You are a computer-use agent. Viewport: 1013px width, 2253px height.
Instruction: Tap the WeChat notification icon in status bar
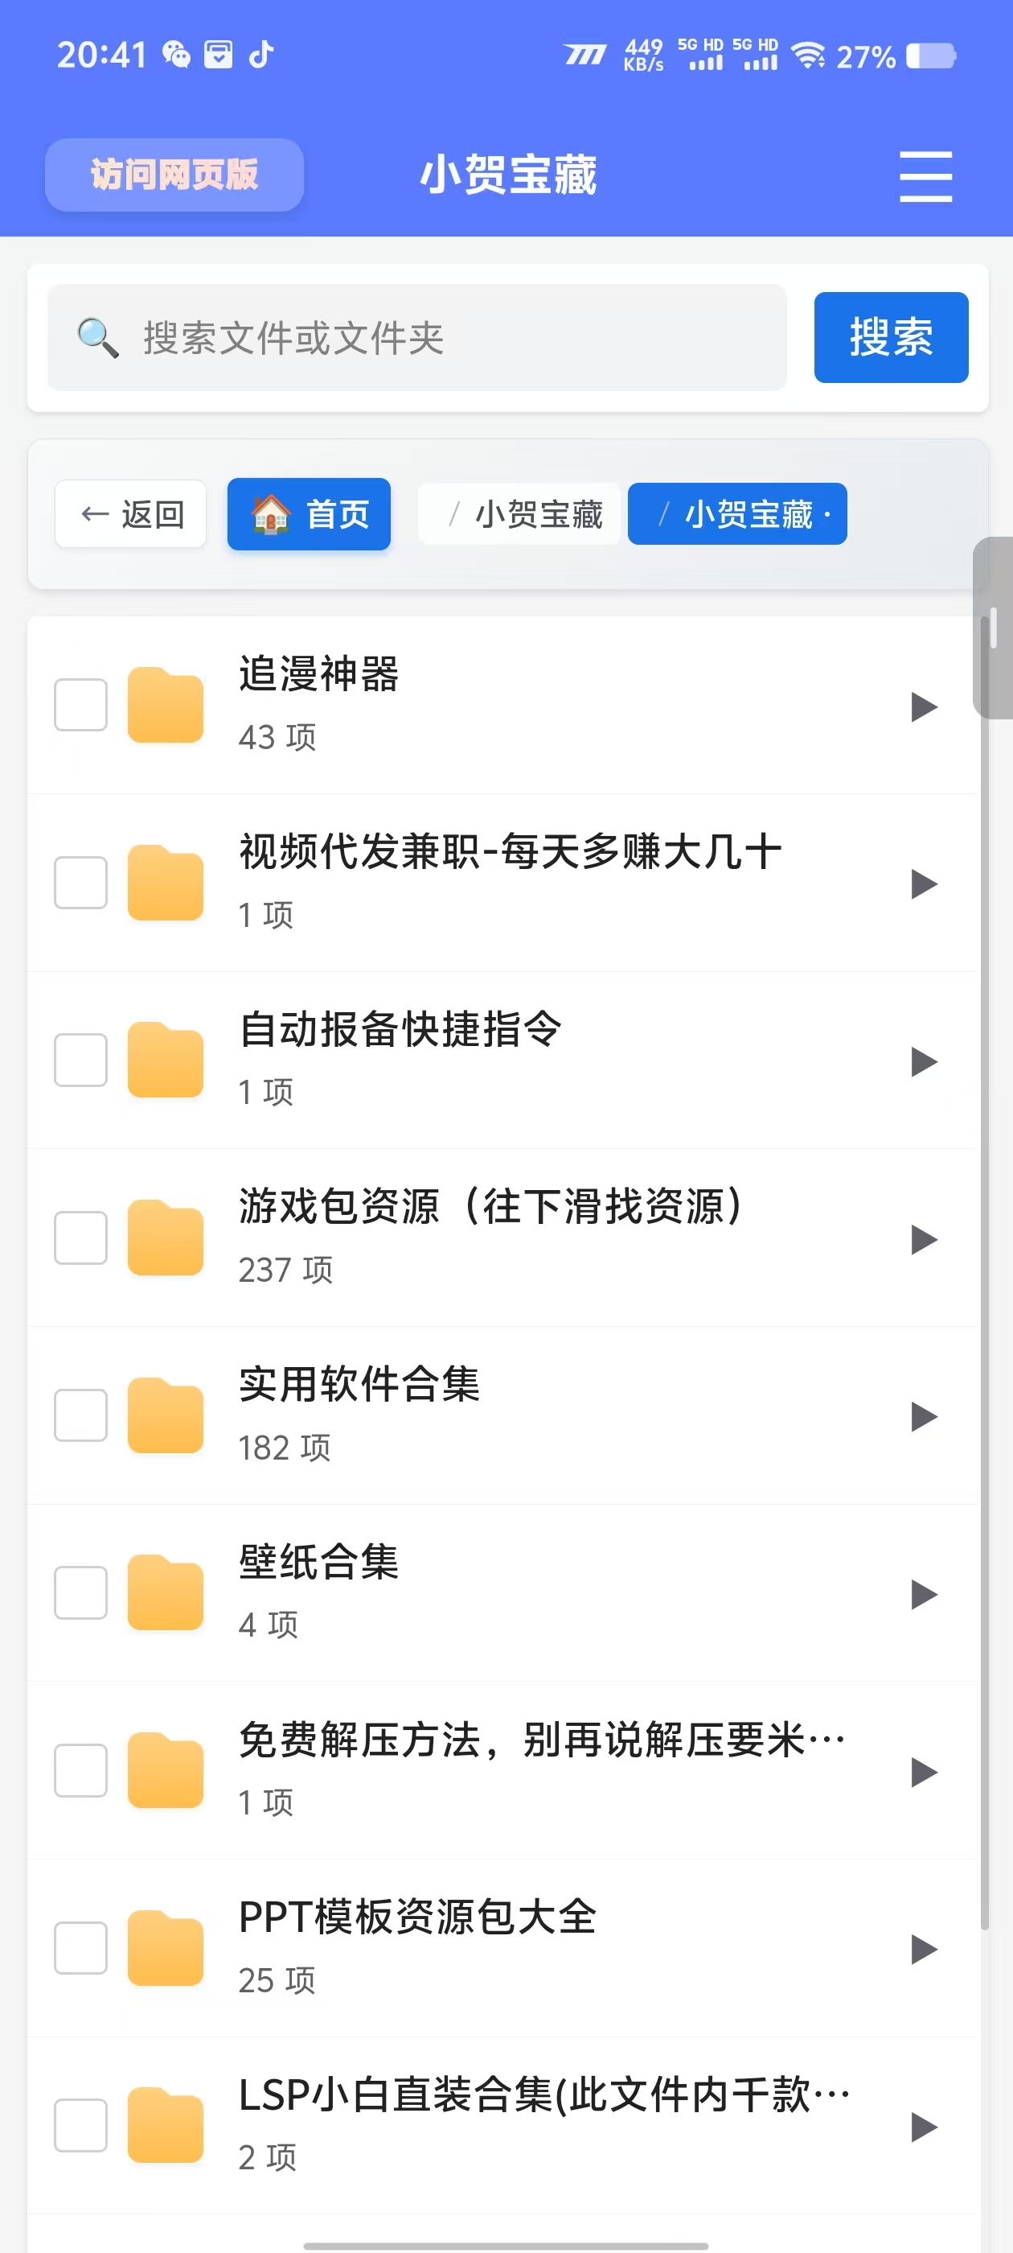pos(177,54)
